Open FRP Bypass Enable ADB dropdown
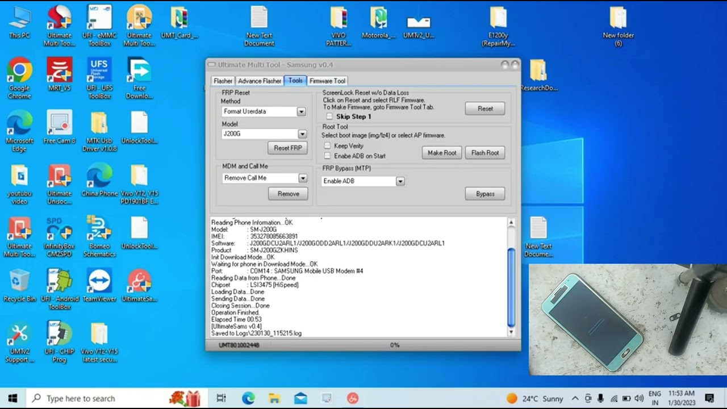 400,181
